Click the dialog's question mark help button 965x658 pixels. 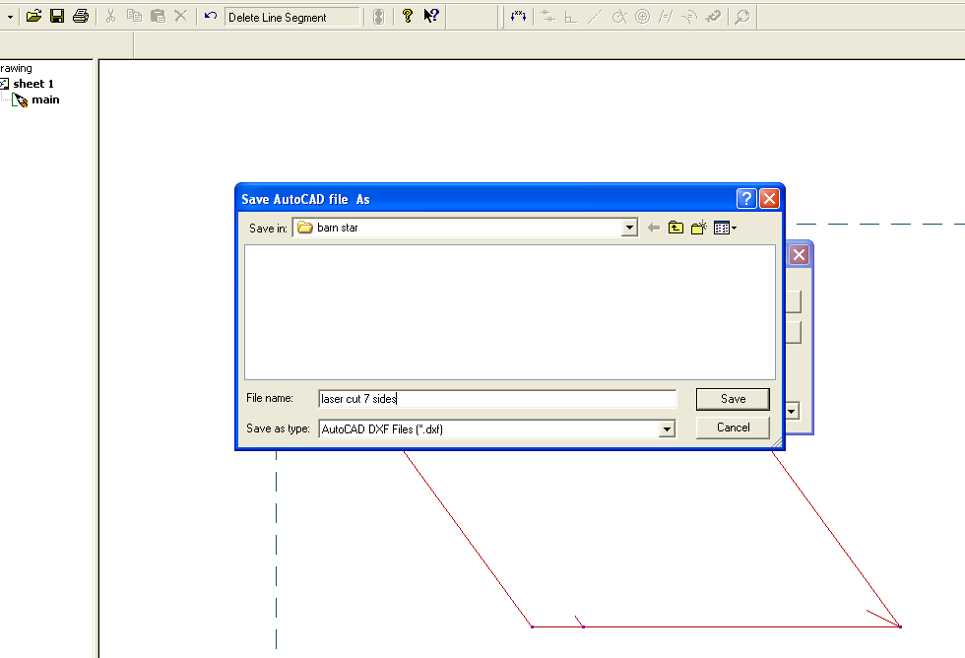746,199
